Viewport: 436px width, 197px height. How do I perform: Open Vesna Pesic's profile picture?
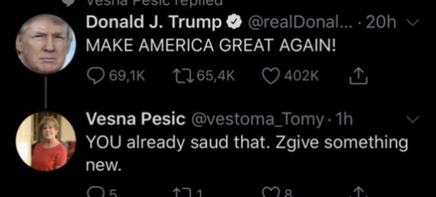click(x=46, y=141)
